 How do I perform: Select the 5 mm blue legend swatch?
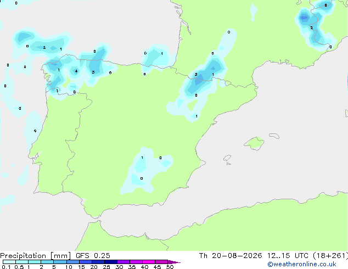60,262
